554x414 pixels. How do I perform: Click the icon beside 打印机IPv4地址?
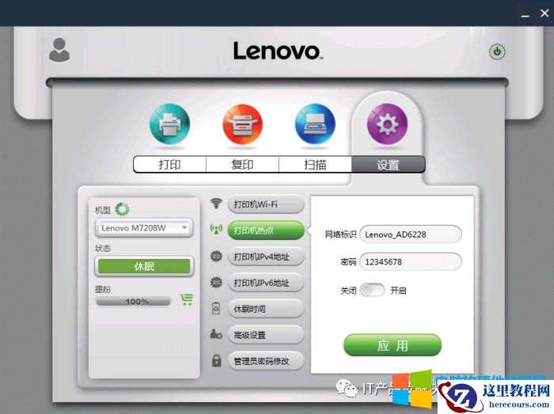click(216, 256)
